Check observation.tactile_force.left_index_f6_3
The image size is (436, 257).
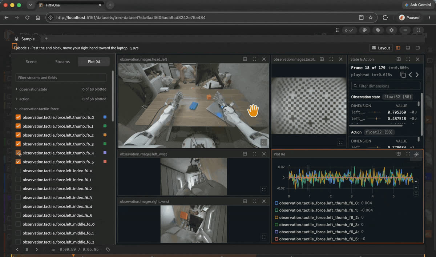[x=18, y=197]
